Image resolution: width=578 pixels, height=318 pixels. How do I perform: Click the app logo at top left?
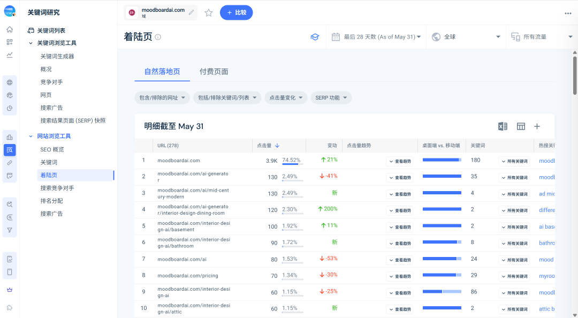[10, 11]
